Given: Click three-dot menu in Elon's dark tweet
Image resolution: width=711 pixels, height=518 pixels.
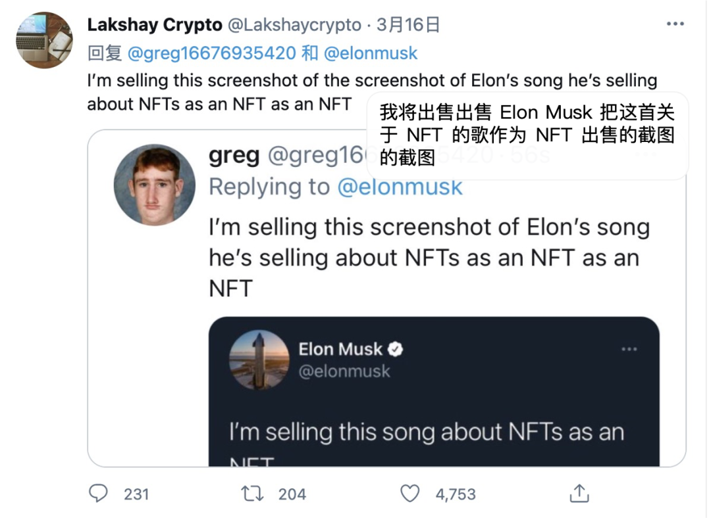Looking at the screenshot, I should click(x=629, y=349).
